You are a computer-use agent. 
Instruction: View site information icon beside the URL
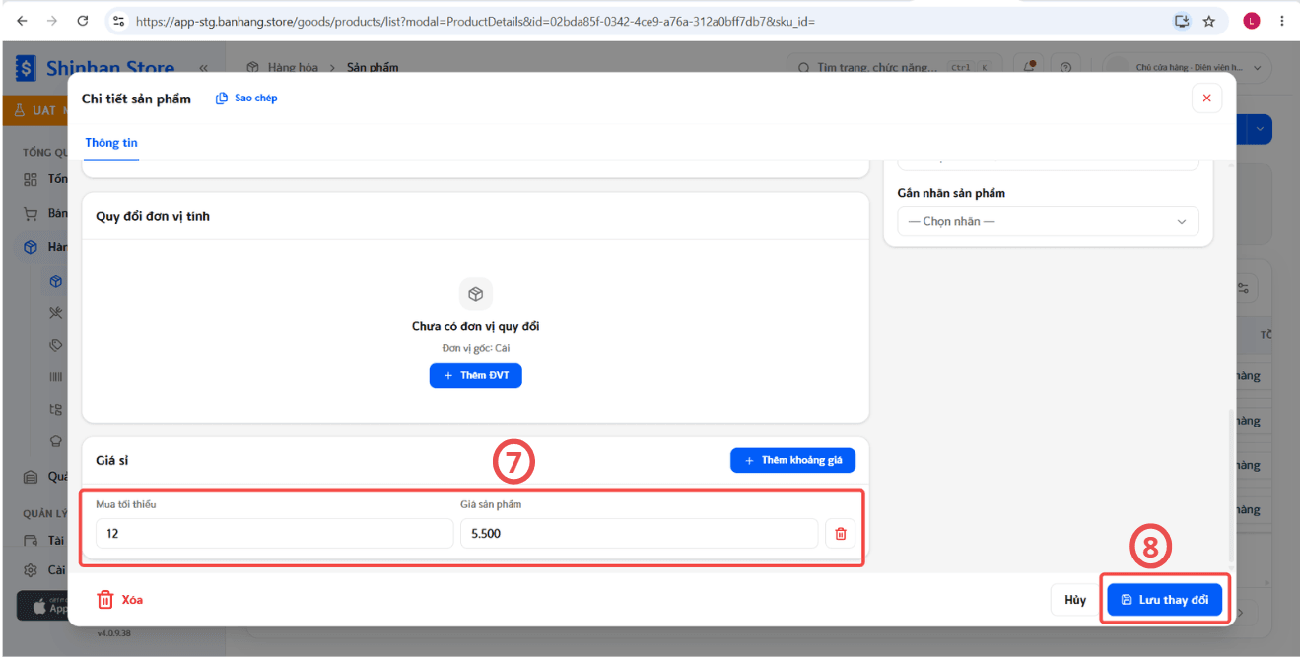tap(118, 21)
